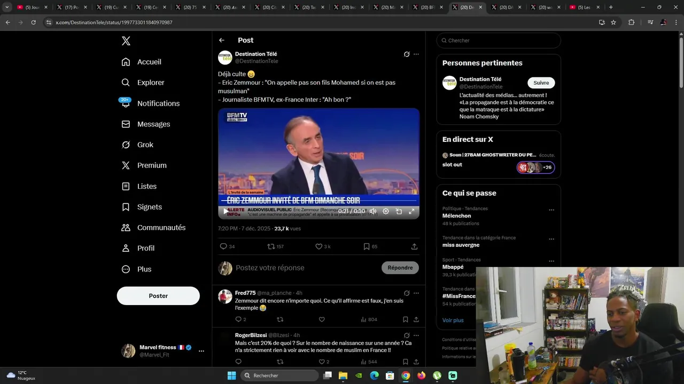Open miss auvergne trend

[461, 245]
